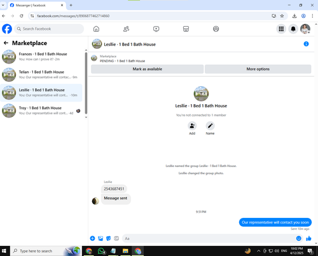Open the Windows Start menu
This screenshot has width=318, height=256.
point(4,251)
